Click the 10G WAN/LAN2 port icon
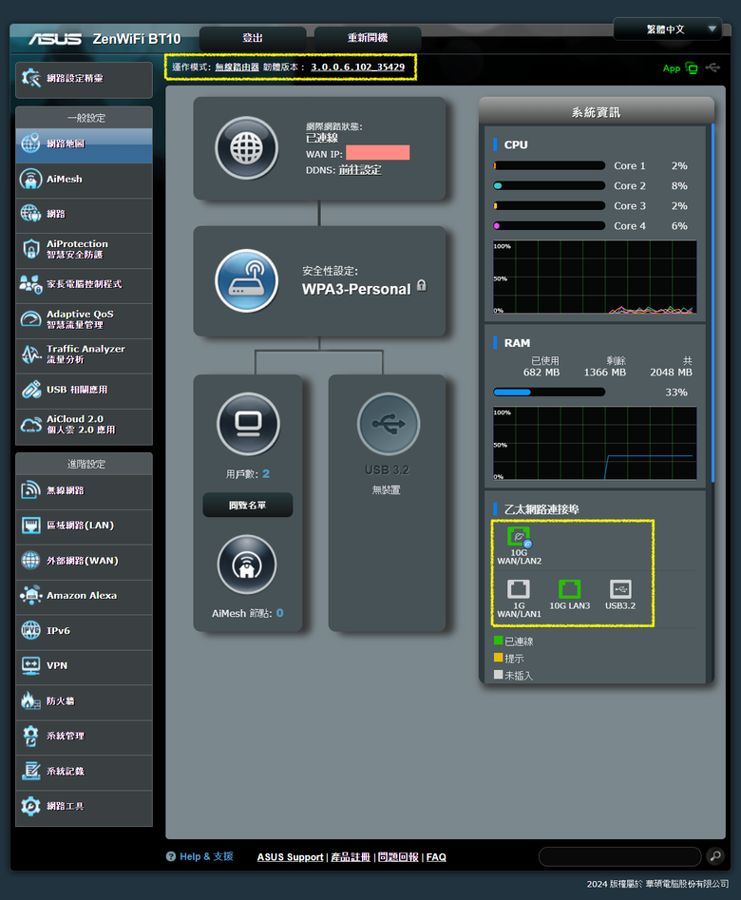This screenshot has height=900, width=741. [519, 537]
